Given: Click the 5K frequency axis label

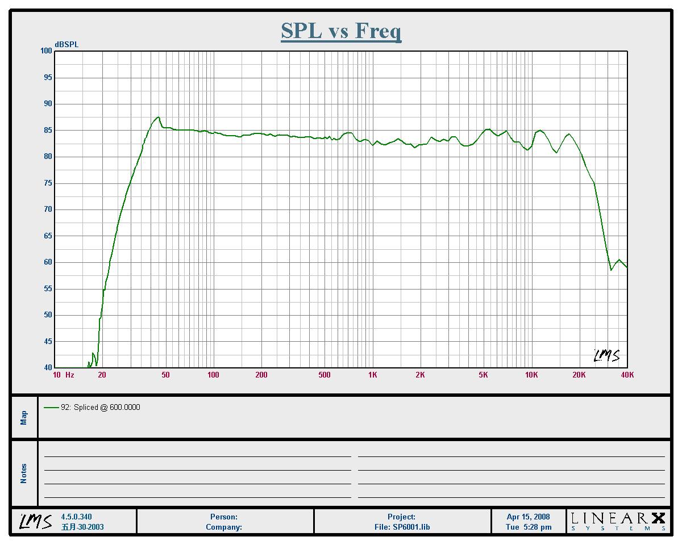Looking at the screenshot, I should [x=484, y=375].
